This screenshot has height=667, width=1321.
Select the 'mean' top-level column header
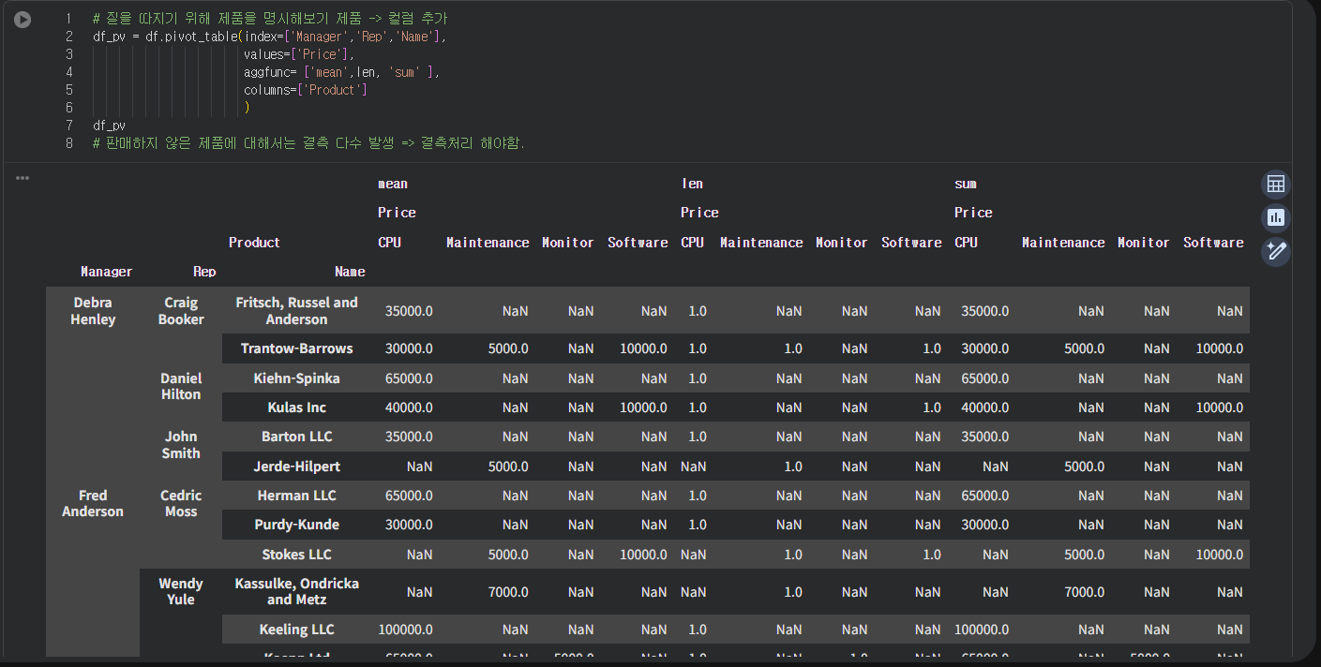point(393,184)
